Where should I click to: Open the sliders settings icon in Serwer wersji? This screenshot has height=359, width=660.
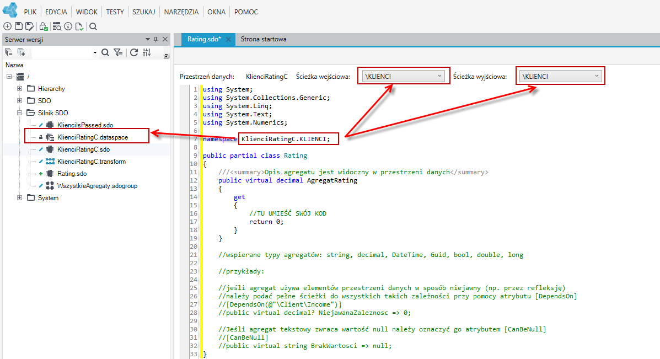coord(147,52)
